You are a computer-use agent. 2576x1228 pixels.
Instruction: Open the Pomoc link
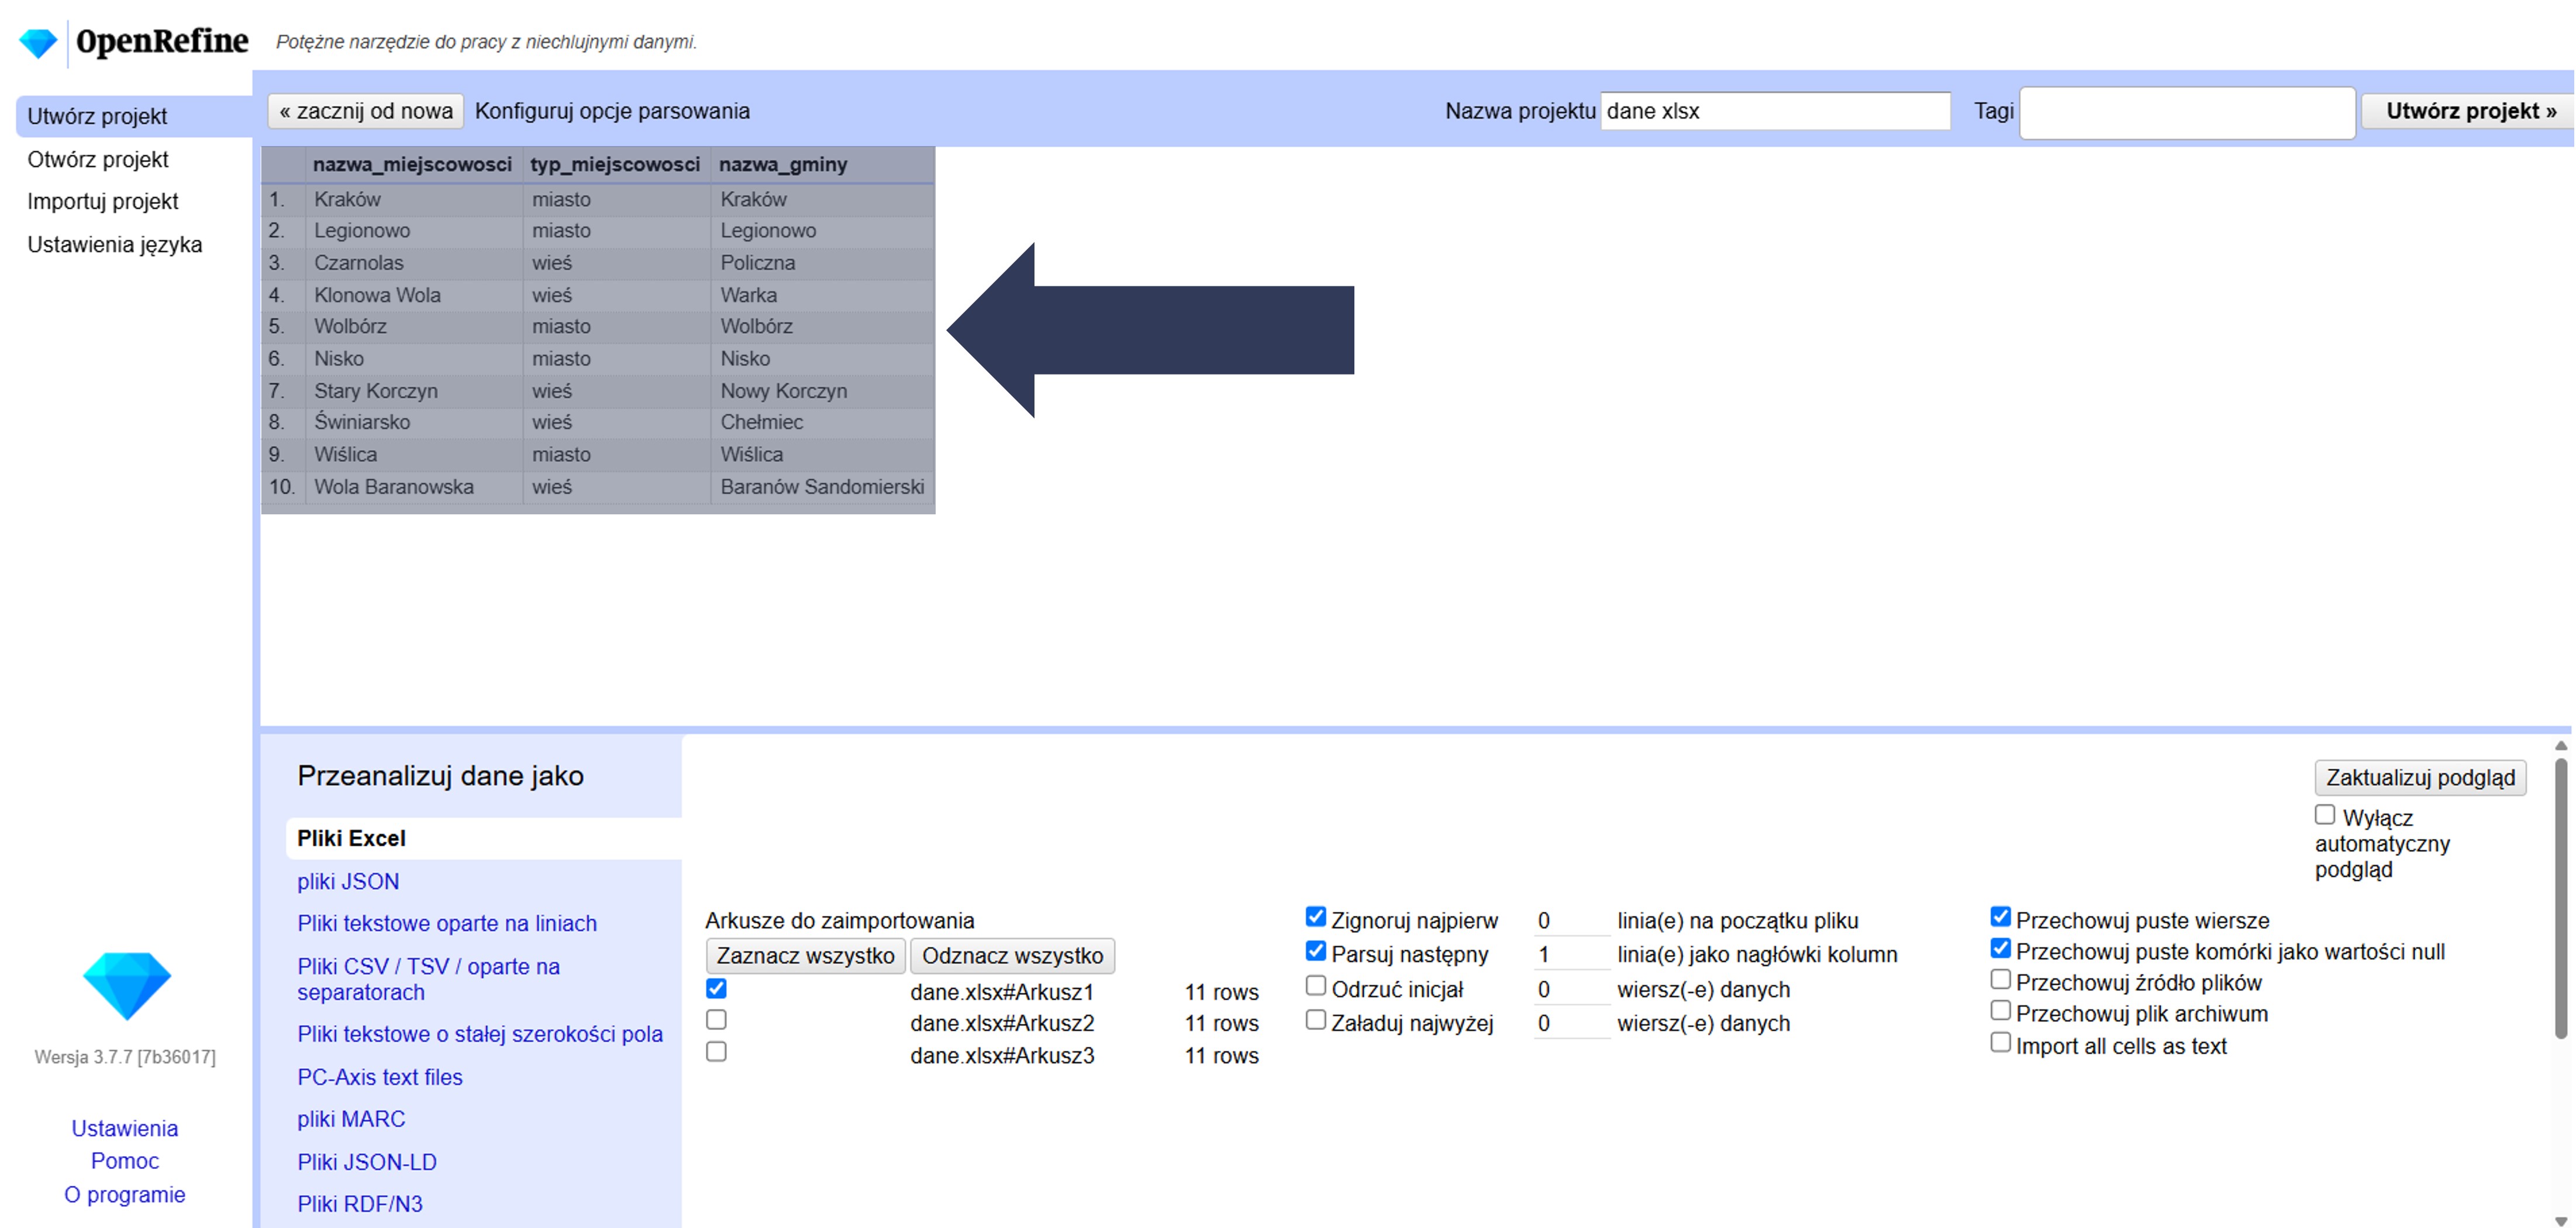click(125, 1161)
